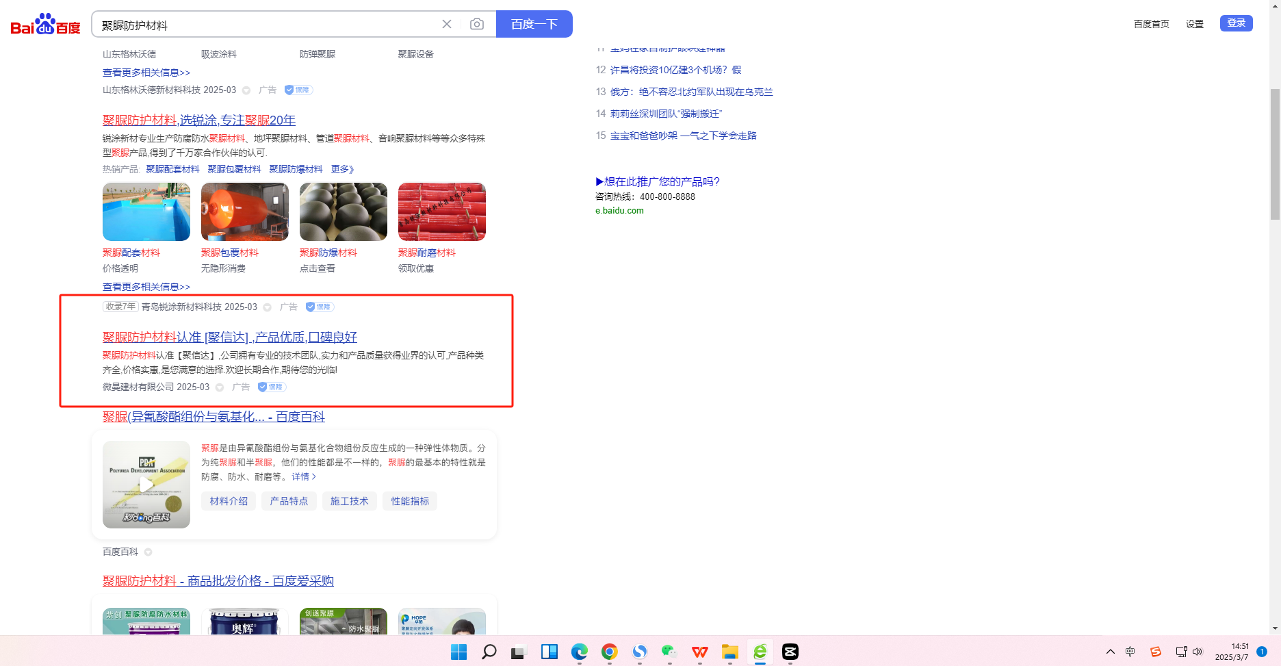
Task: Open the orange tank 聚脲包覆材料 thumbnail
Action: (245, 212)
